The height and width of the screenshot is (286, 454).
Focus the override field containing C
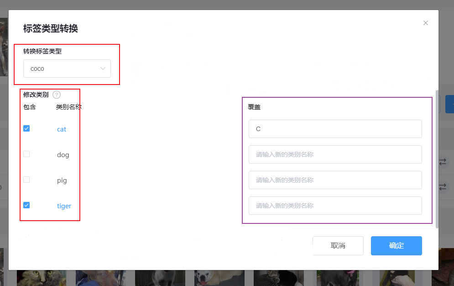pyautogui.click(x=335, y=129)
